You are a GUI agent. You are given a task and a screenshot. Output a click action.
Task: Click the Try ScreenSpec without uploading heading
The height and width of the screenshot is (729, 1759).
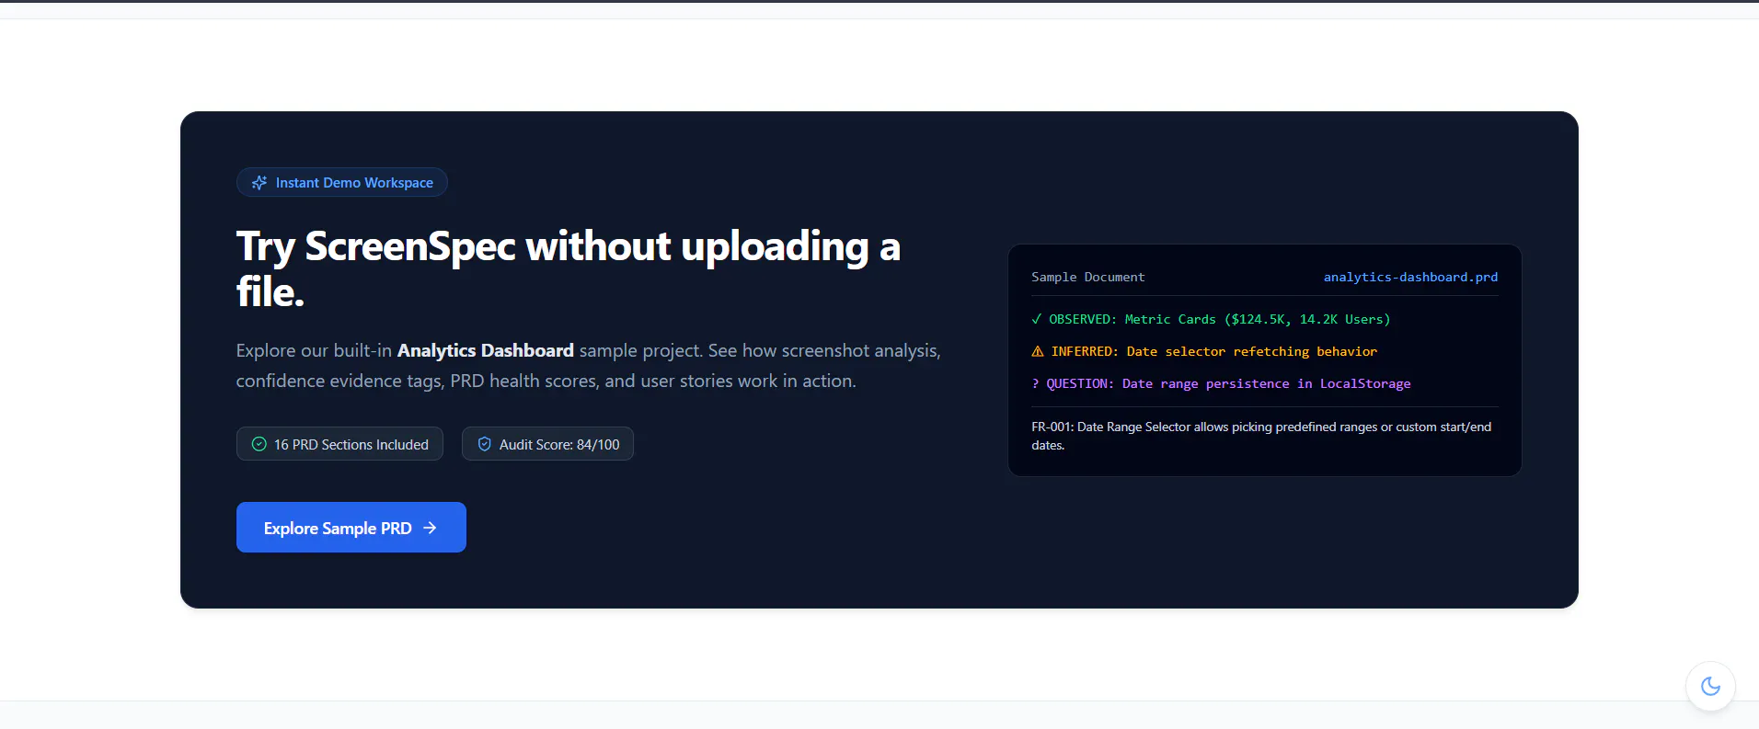[x=569, y=268]
